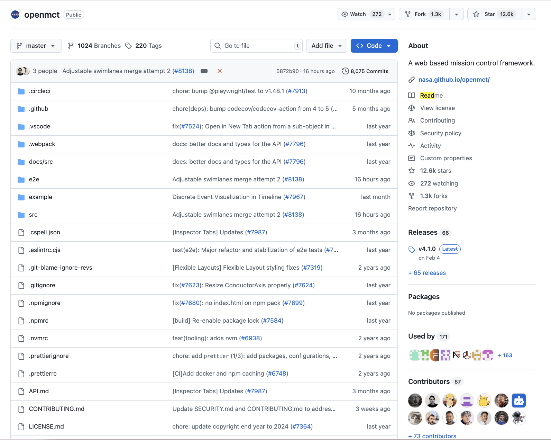This screenshot has width=551, height=440.
Task: Click the Contributing people icon
Action: 412,120
